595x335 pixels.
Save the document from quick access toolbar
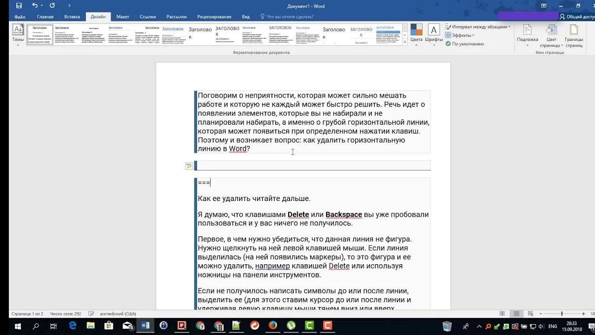pos(19,6)
